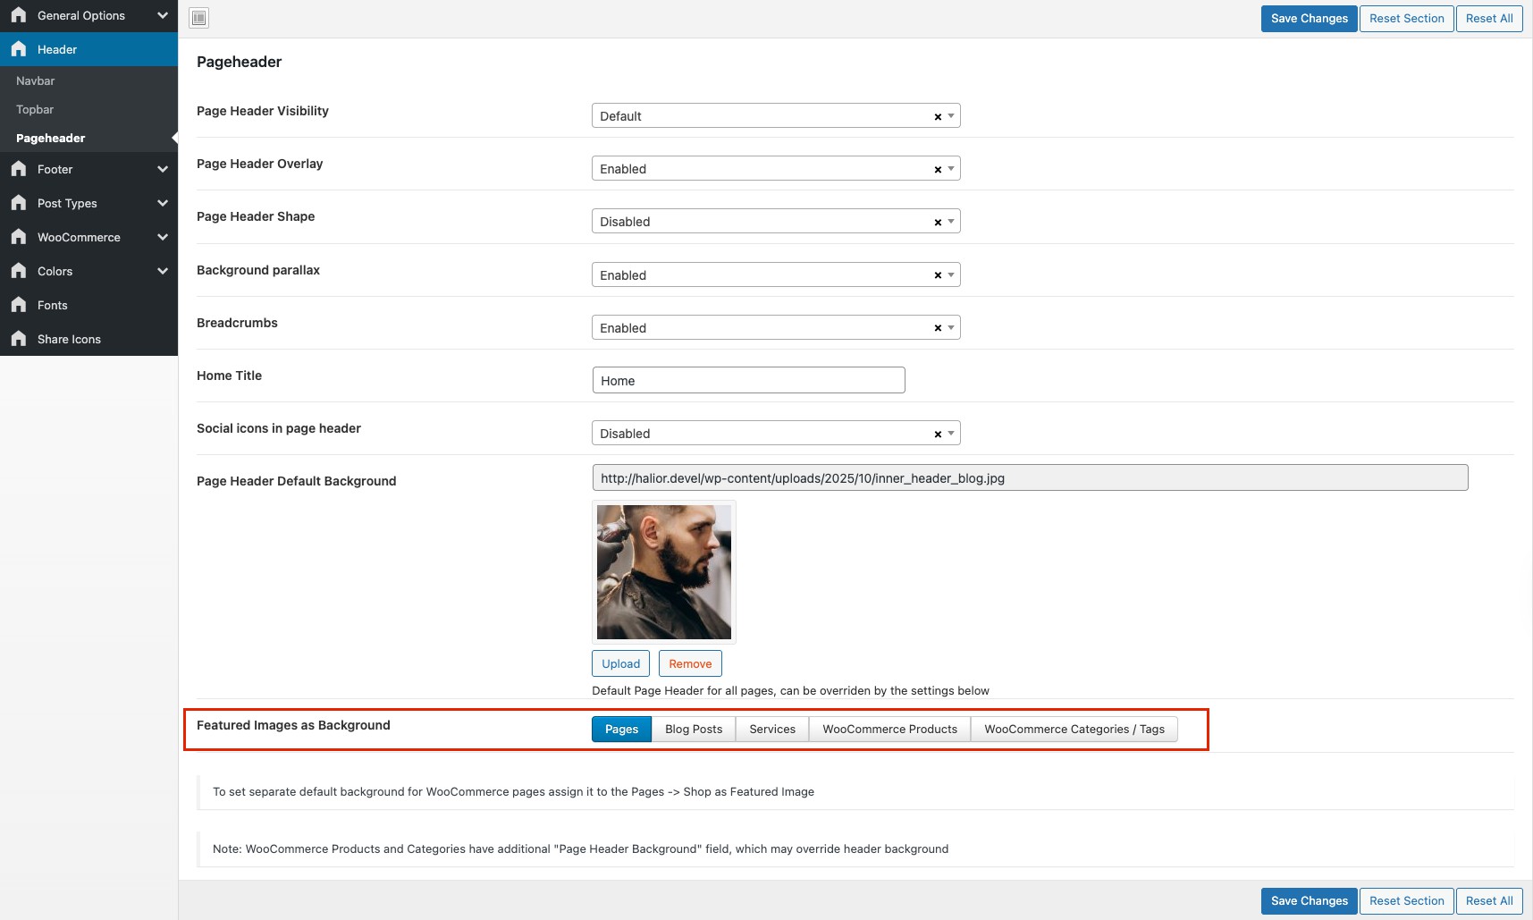Image resolution: width=1533 pixels, height=920 pixels.
Task: Open the Topbar submenu item
Action: click(x=35, y=109)
